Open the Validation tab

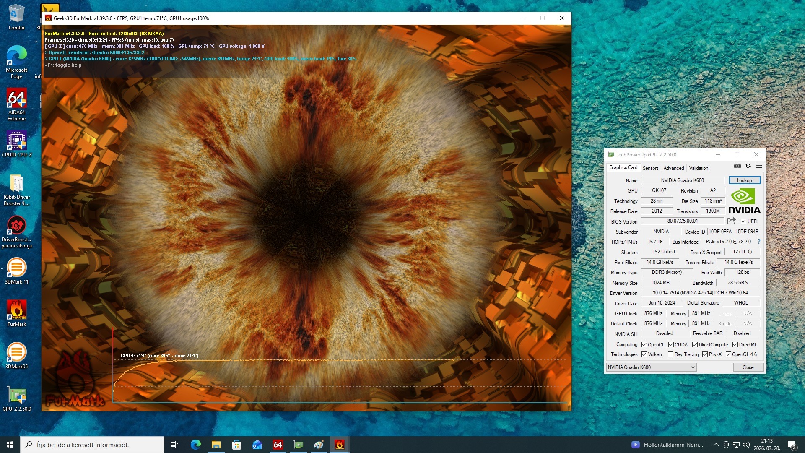point(699,168)
